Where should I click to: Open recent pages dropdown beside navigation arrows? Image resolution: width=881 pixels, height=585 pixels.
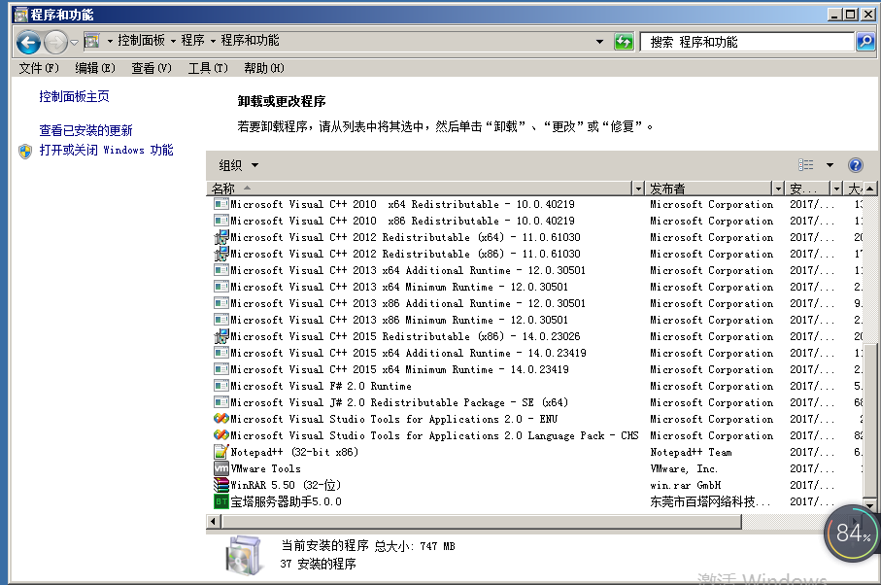coord(74,43)
